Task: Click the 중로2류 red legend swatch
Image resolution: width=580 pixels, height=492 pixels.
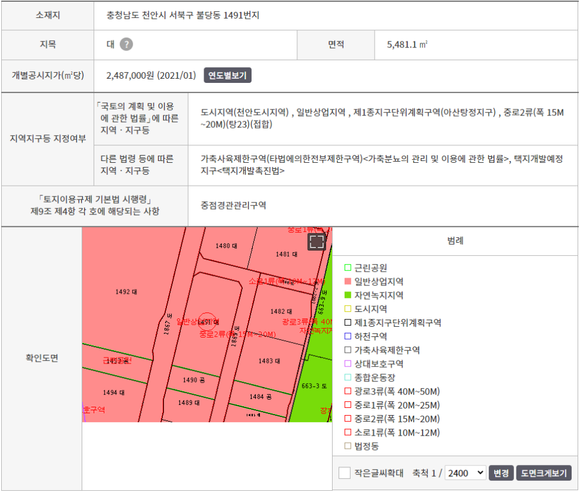Action: [348, 418]
